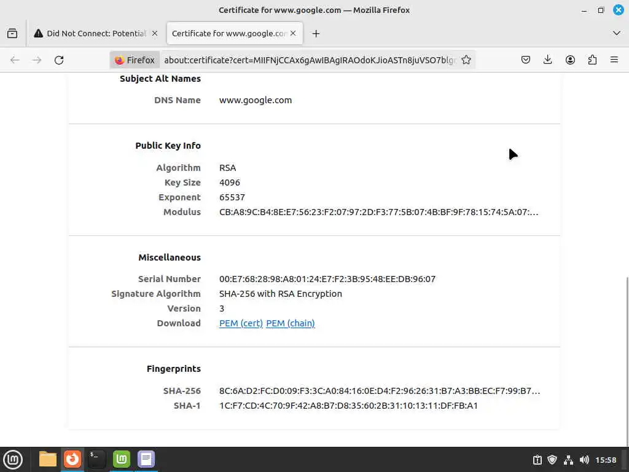This screenshot has height=472, width=629.
Task: Click the Key Size value 4096
Action: 230,183
